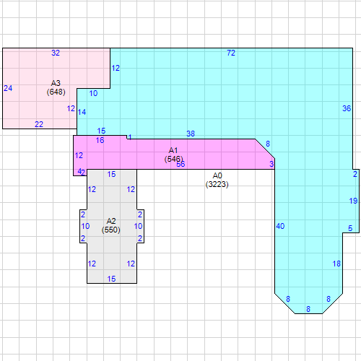This screenshot has height=361, width=361.
Task: Click the "38" dimension label
Action: point(191,134)
